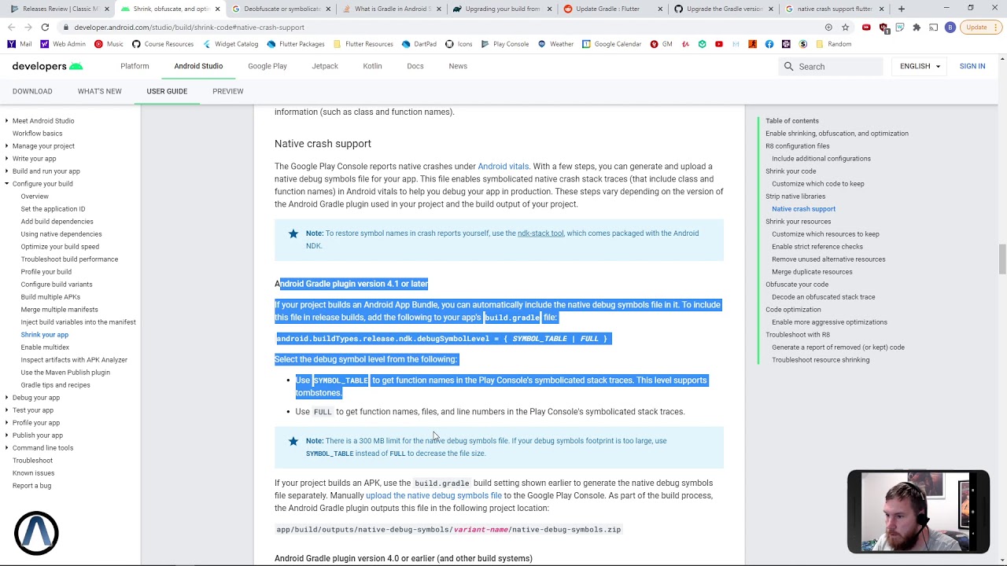Click the cast media icon in toolbar

coord(933,27)
